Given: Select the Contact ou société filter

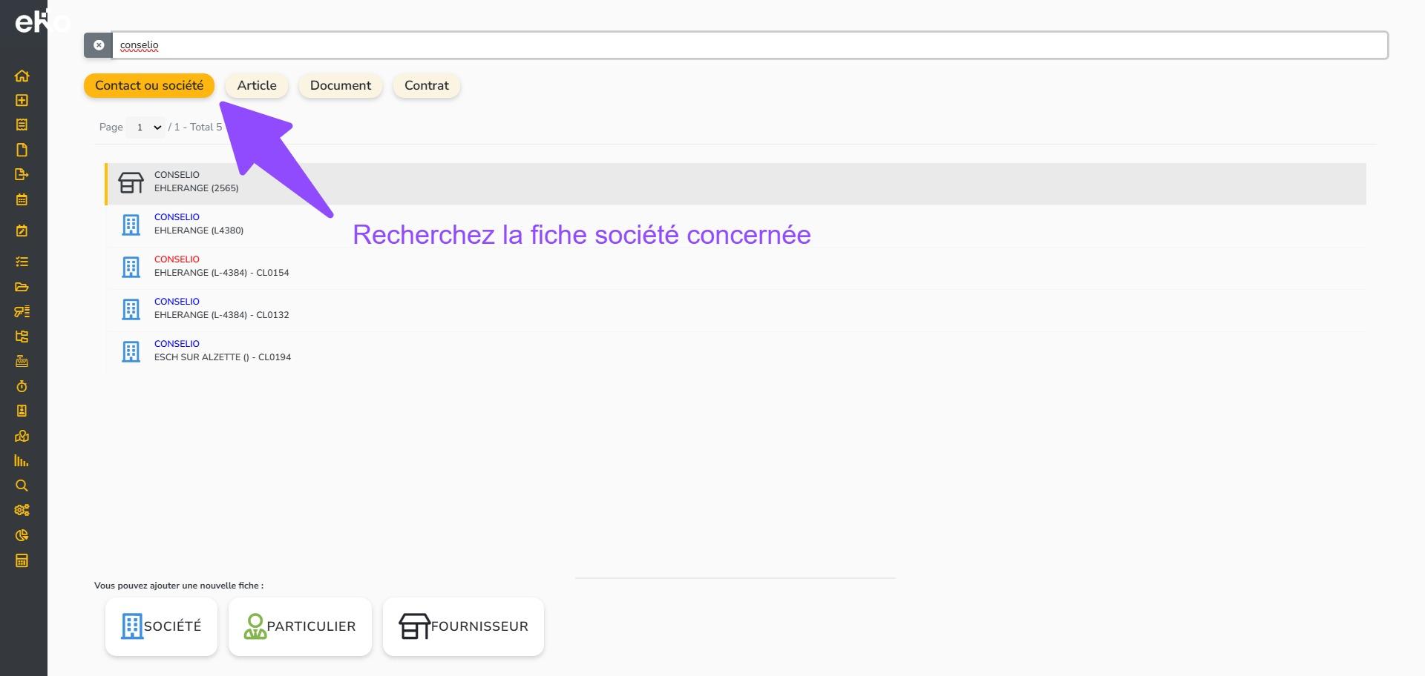Looking at the screenshot, I should click(x=148, y=85).
